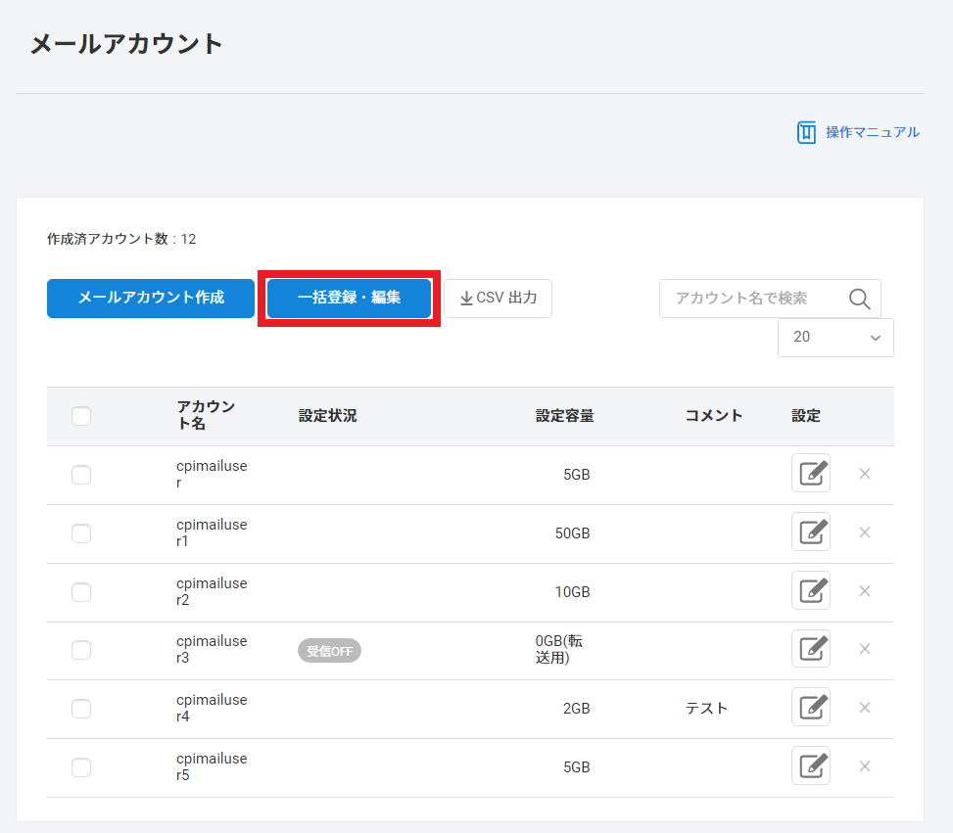Click the 一括登録・編集 button
The width and height of the screenshot is (953, 833).
pyautogui.click(x=349, y=298)
